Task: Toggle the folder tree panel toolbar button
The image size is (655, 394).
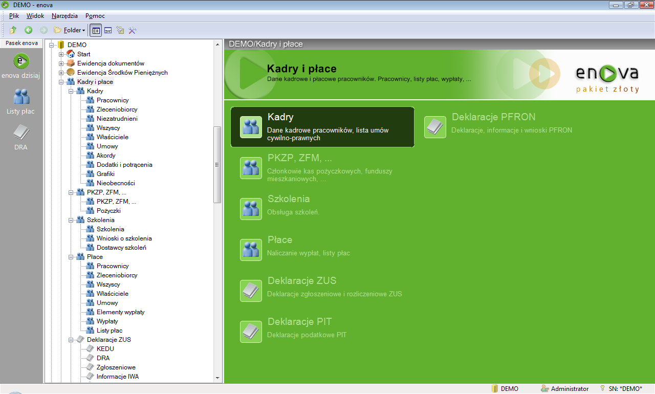Action: coord(96,30)
